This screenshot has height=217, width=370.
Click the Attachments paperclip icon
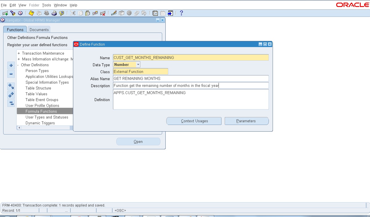pyautogui.click(x=137, y=13)
